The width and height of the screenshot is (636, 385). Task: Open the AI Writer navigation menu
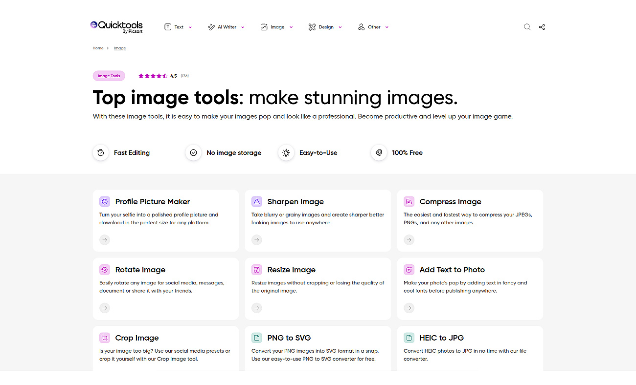click(227, 27)
